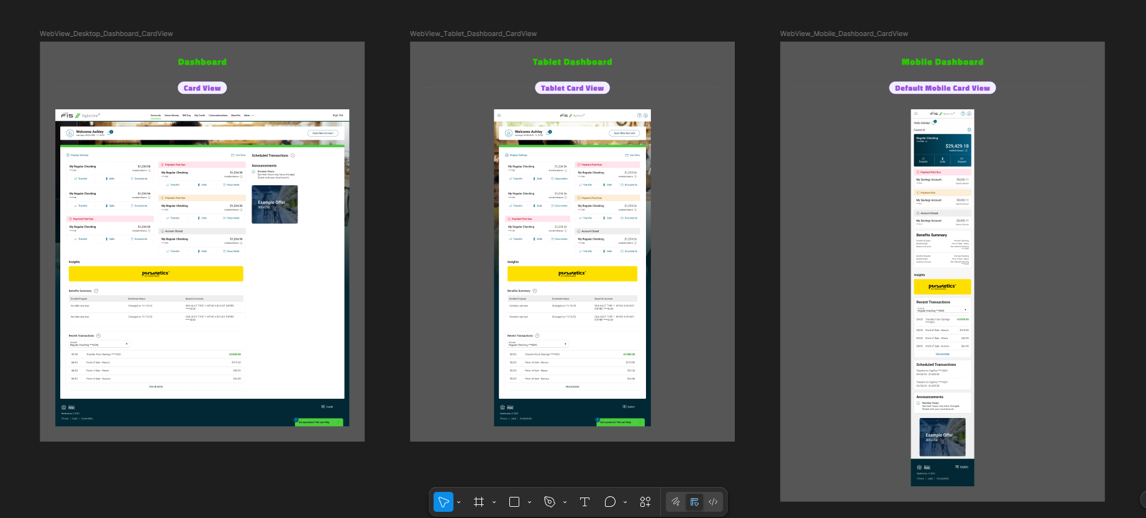Click the yellow Personetics banner in mobile mockup
Image resolution: width=1146 pixels, height=518 pixels.
point(942,287)
